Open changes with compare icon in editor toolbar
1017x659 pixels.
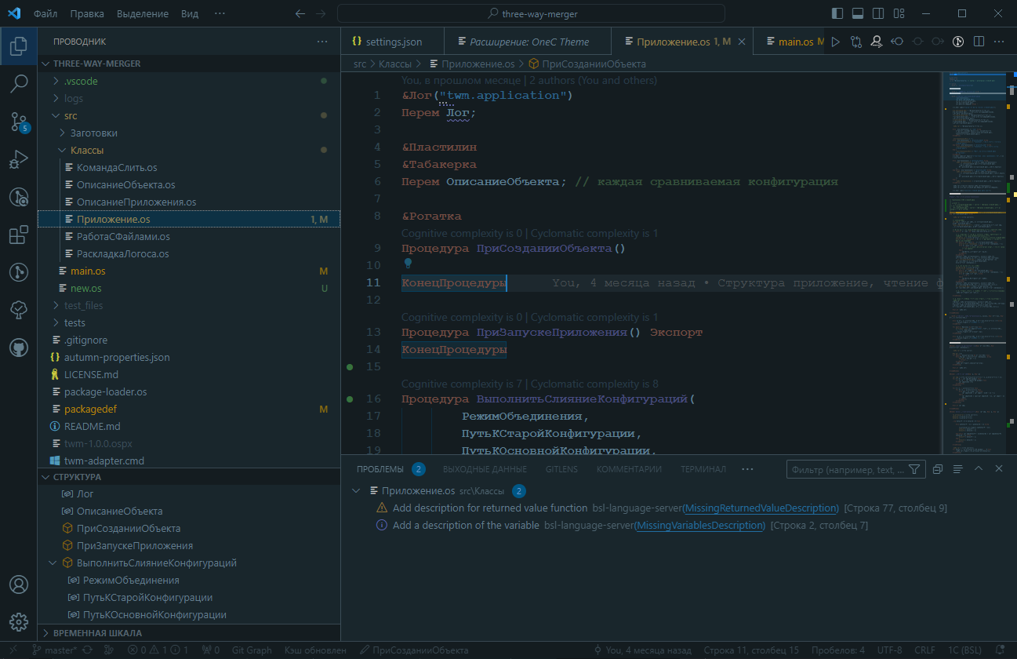click(x=855, y=42)
